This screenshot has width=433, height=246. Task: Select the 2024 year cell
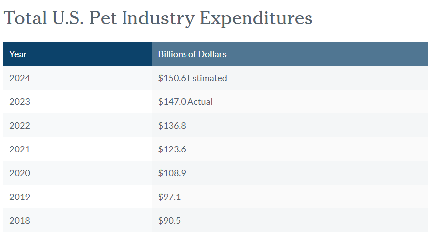[20, 78]
